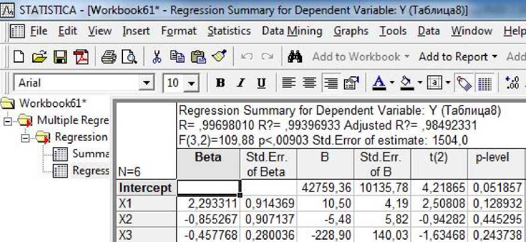Open border style dropdown arrow
This screenshot has width=526, height=242.
coord(448,82)
